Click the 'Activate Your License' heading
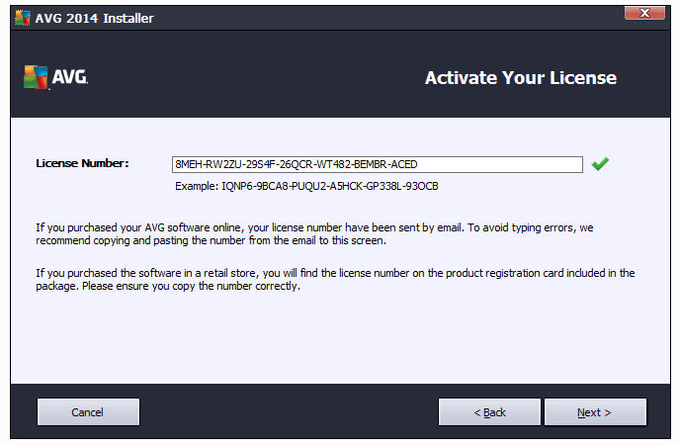 tap(521, 78)
